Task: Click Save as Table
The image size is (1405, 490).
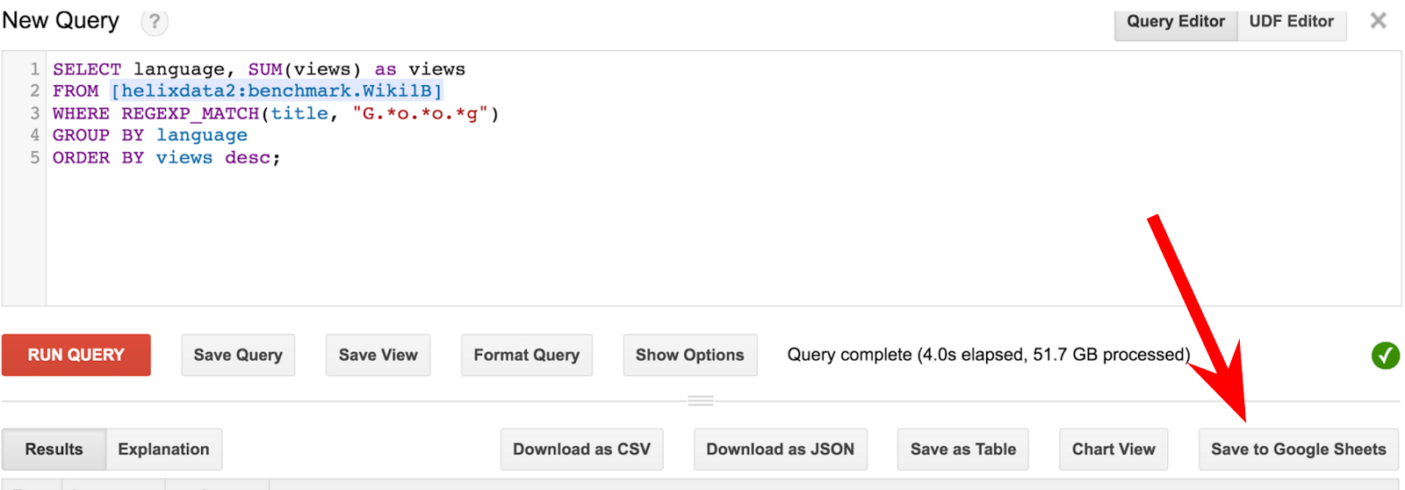Action: point(962,450)
